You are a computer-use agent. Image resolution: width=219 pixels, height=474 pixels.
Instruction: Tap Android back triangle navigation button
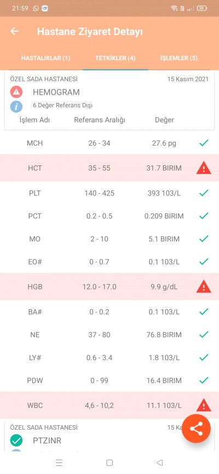160,463
